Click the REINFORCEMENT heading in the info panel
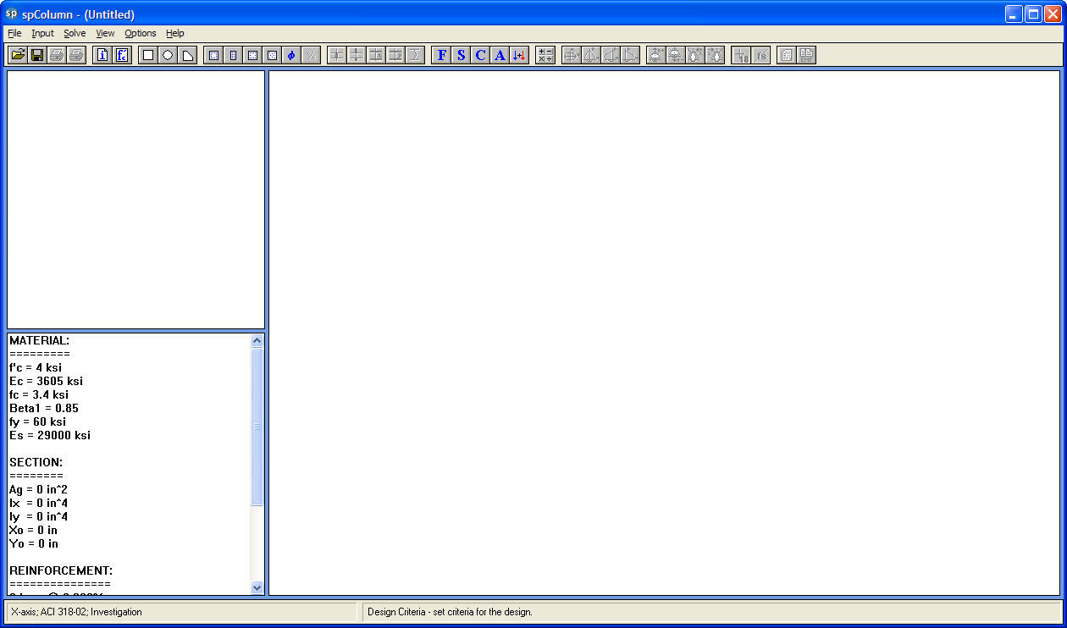Screen dimensions: 1067x628 [x=61, y=570]
